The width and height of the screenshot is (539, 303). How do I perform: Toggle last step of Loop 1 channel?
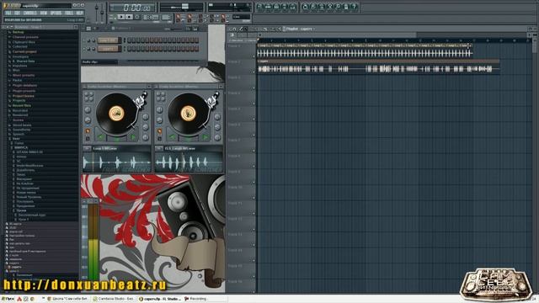(196, 40)
